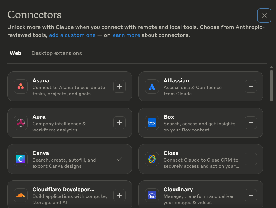Enable the Aura connector with its plus button
This screenshot has height=208, width=276.
(119, 123)
